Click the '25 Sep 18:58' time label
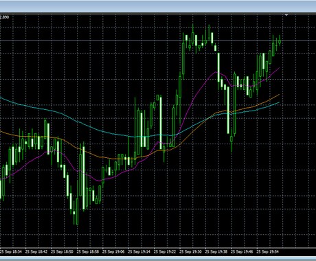The height and width of the screenshot is (261, 316). 88,251
